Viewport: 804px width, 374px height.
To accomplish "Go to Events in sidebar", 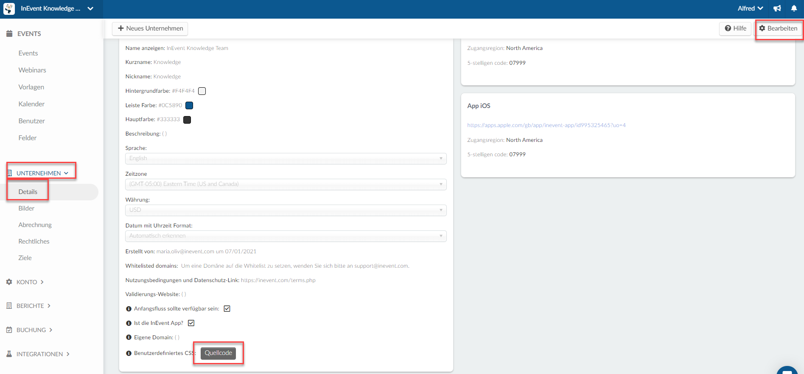I will tap(28, 53).
